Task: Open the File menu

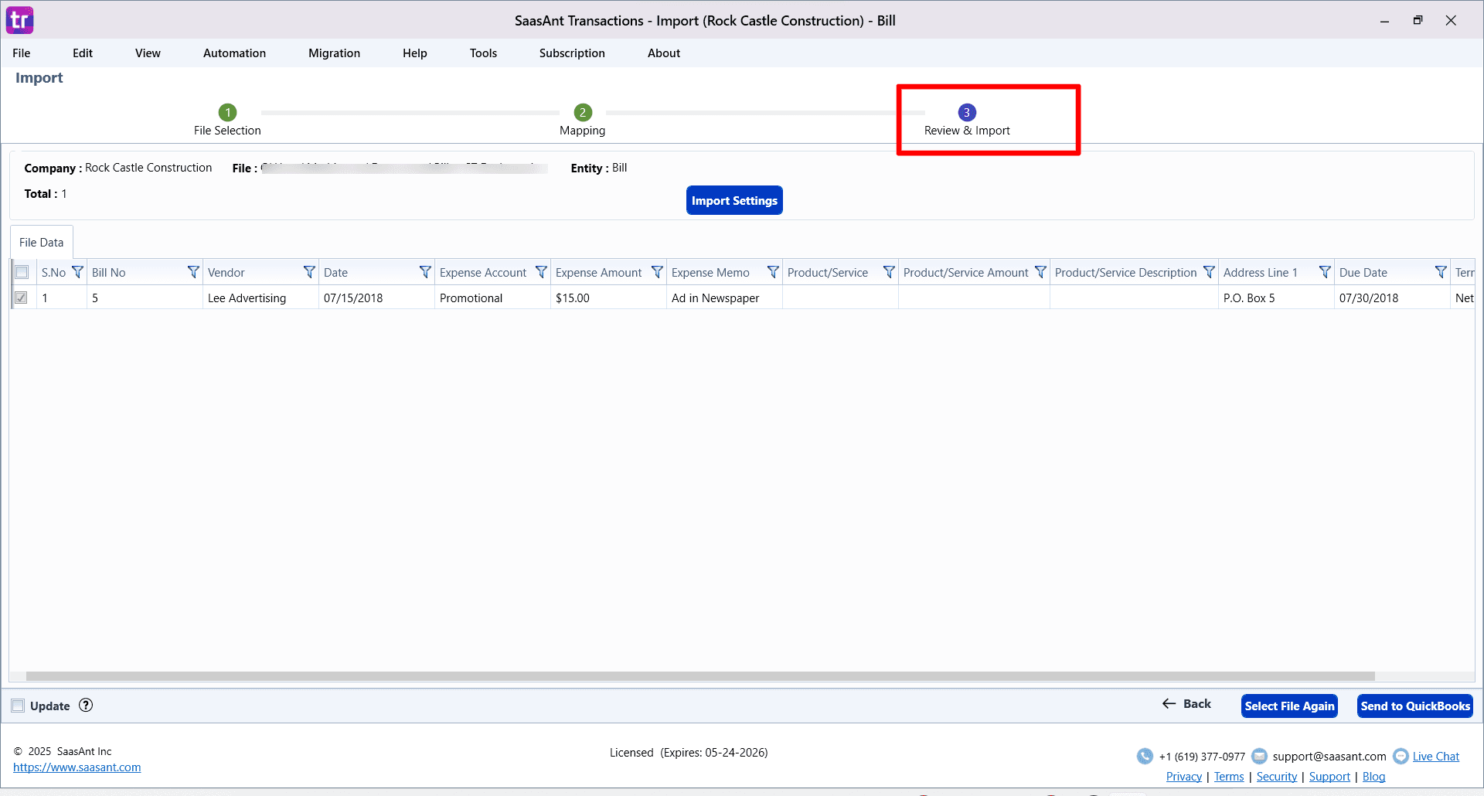Action: tap(22, 53)
